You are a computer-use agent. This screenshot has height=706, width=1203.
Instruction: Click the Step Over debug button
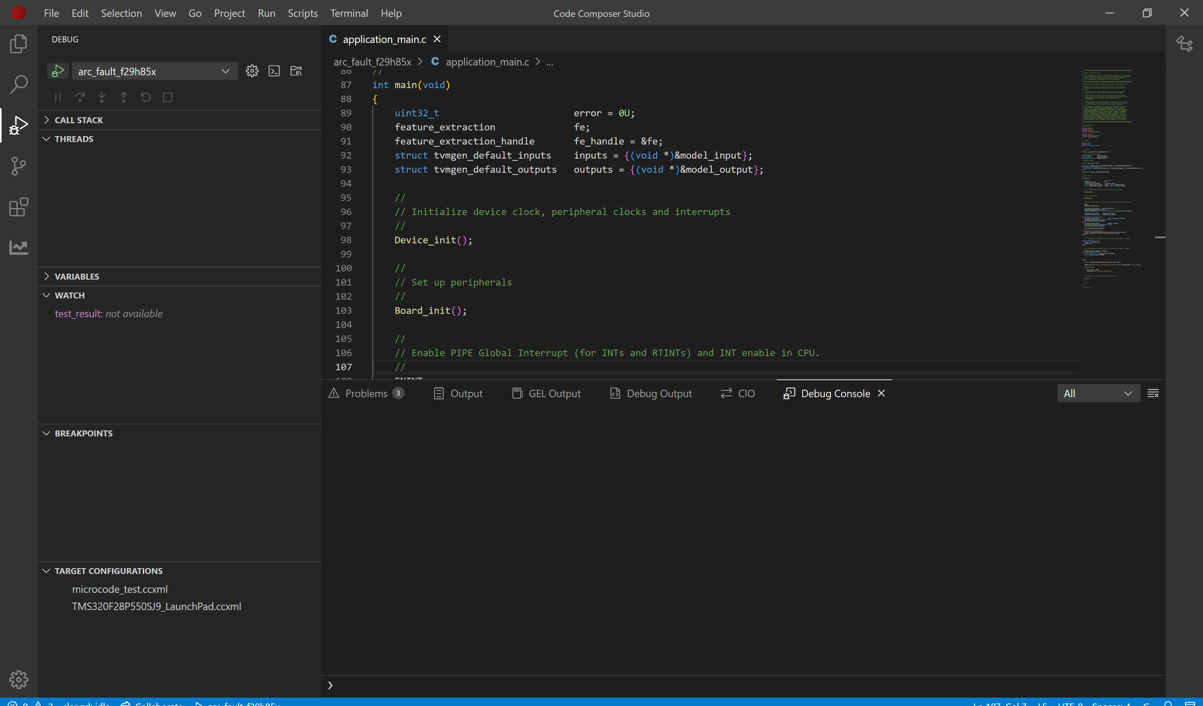pos(80,97)
